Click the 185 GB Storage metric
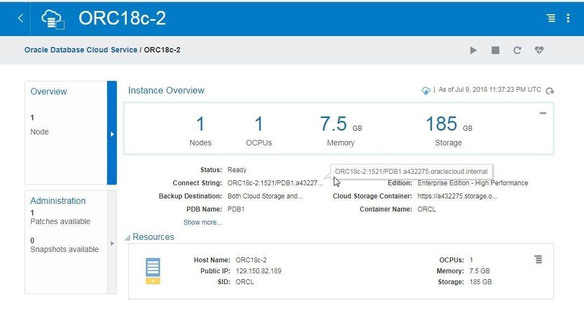584x311 pixels. pos(449,131)
